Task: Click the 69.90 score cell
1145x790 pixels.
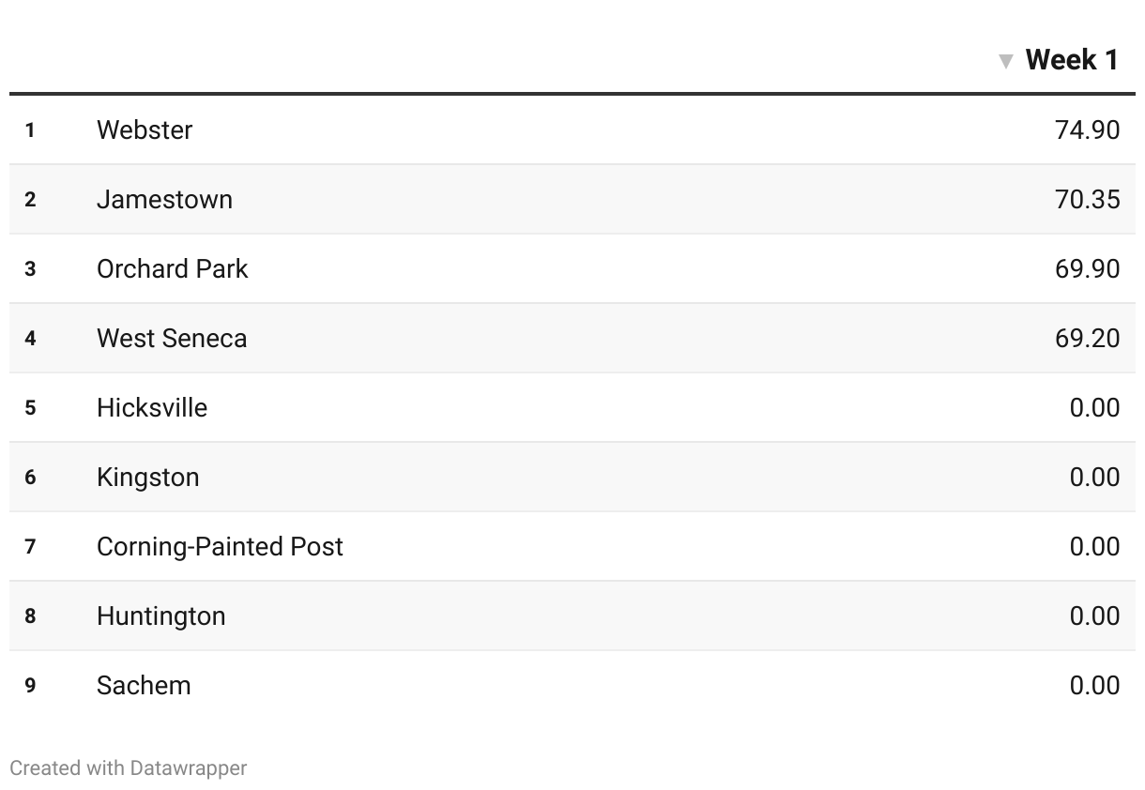Action: [1087, 268]
